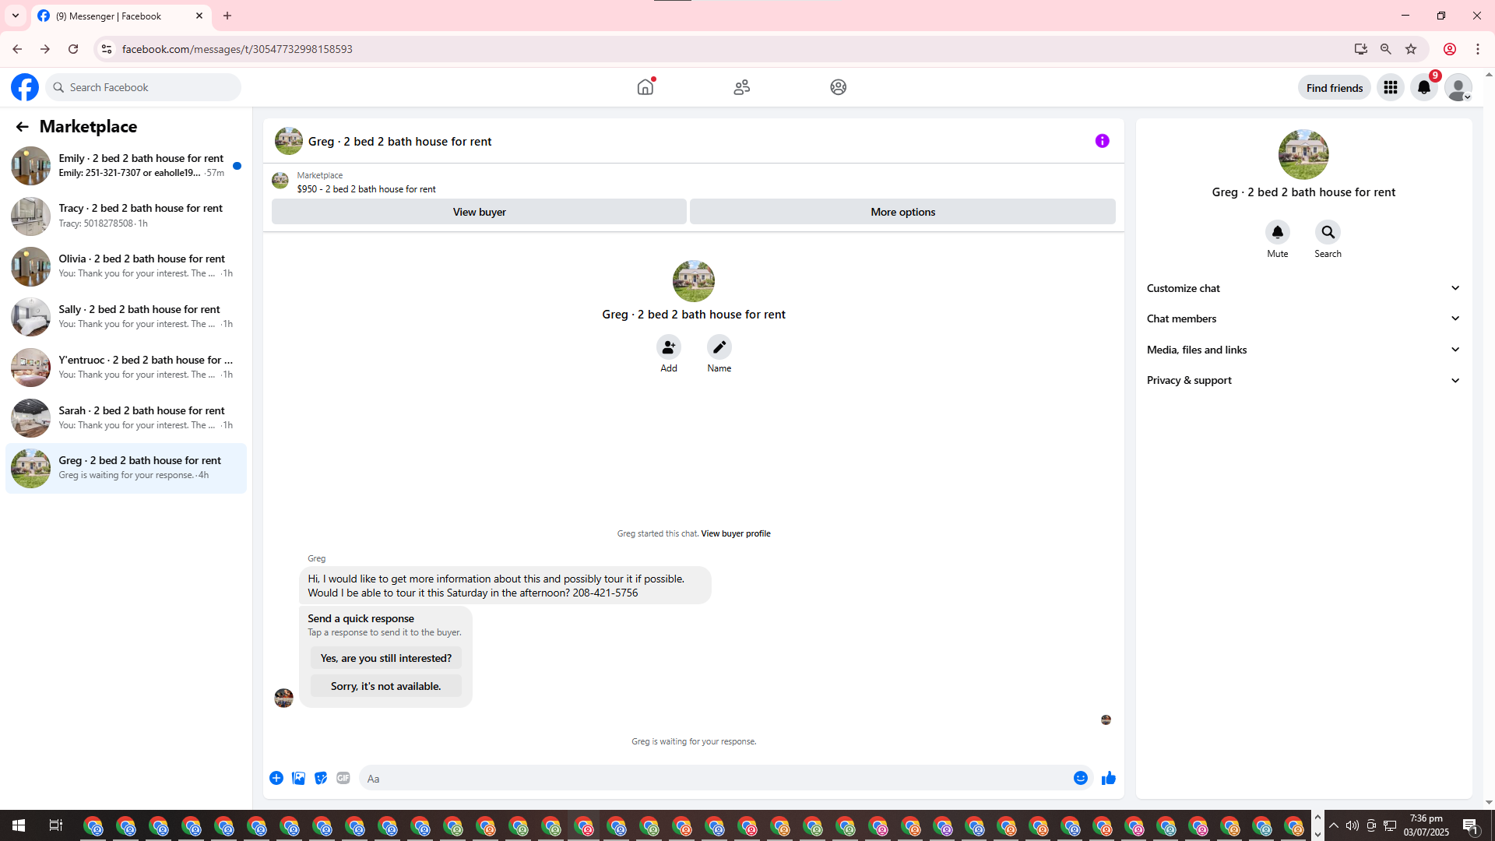Open Task View on the Windows taskbar
The image size is (1495, 841).
click(55, 825)
